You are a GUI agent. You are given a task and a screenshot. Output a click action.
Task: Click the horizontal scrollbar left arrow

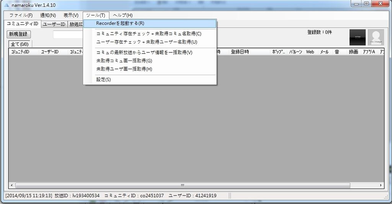(11, 186)
